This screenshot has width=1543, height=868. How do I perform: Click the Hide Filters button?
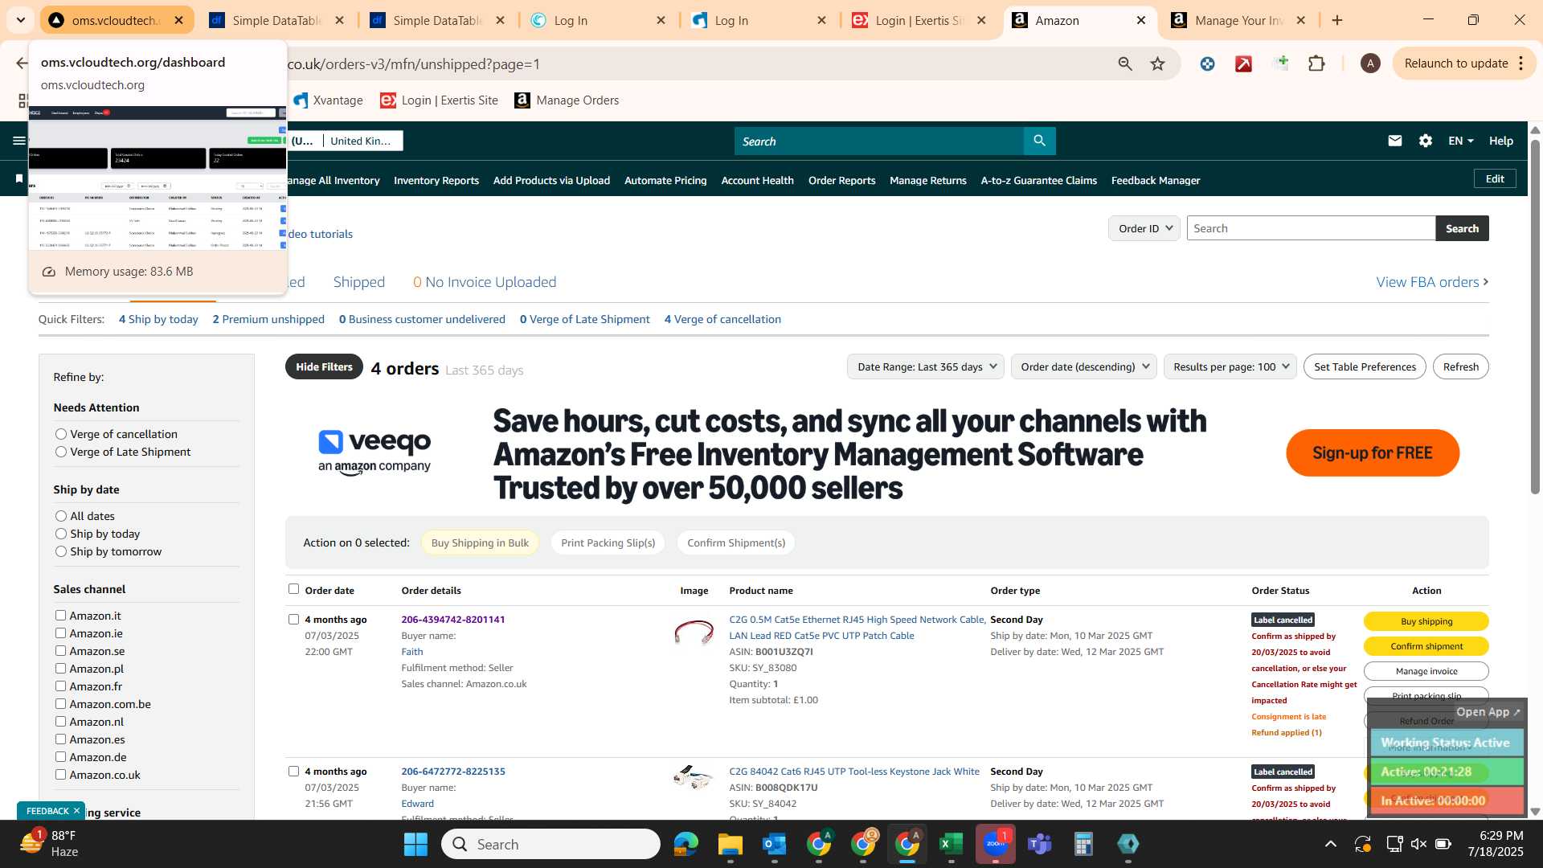324,366
